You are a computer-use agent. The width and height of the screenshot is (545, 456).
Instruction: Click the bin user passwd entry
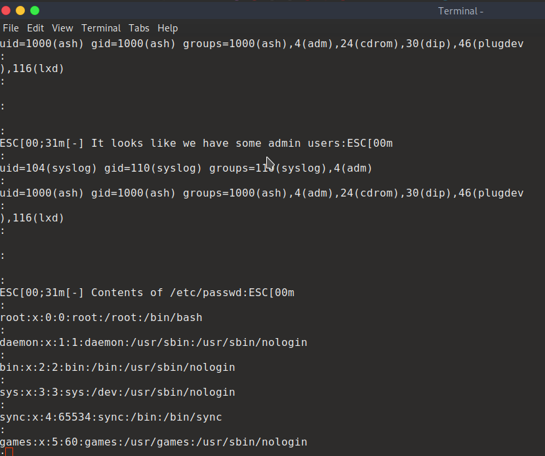(117, 368)
